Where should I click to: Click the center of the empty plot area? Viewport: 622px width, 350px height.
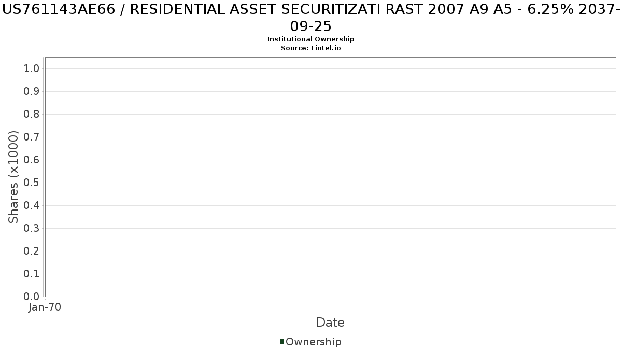(330, 177)
